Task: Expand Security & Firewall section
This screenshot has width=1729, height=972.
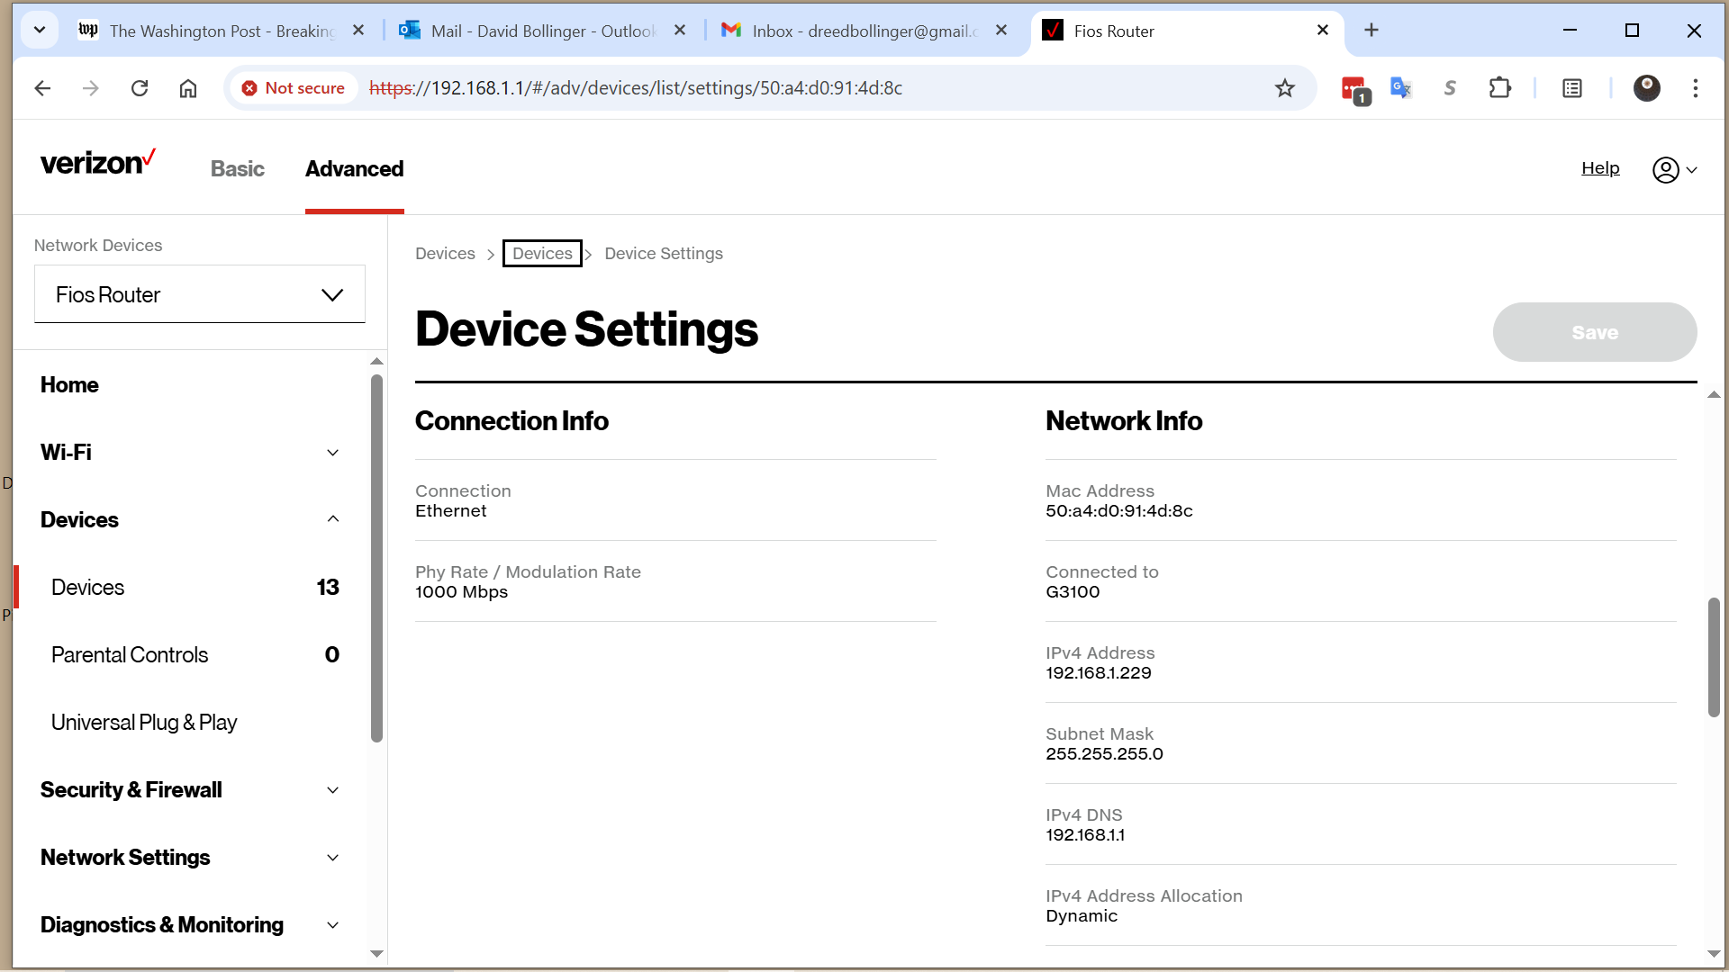Action: pos(190,789)
